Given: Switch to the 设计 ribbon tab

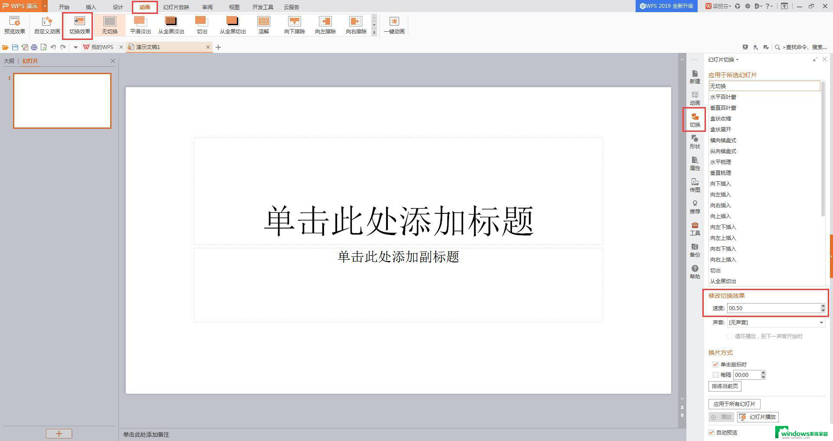Looking at the screenshot, I should click(118, 7).
